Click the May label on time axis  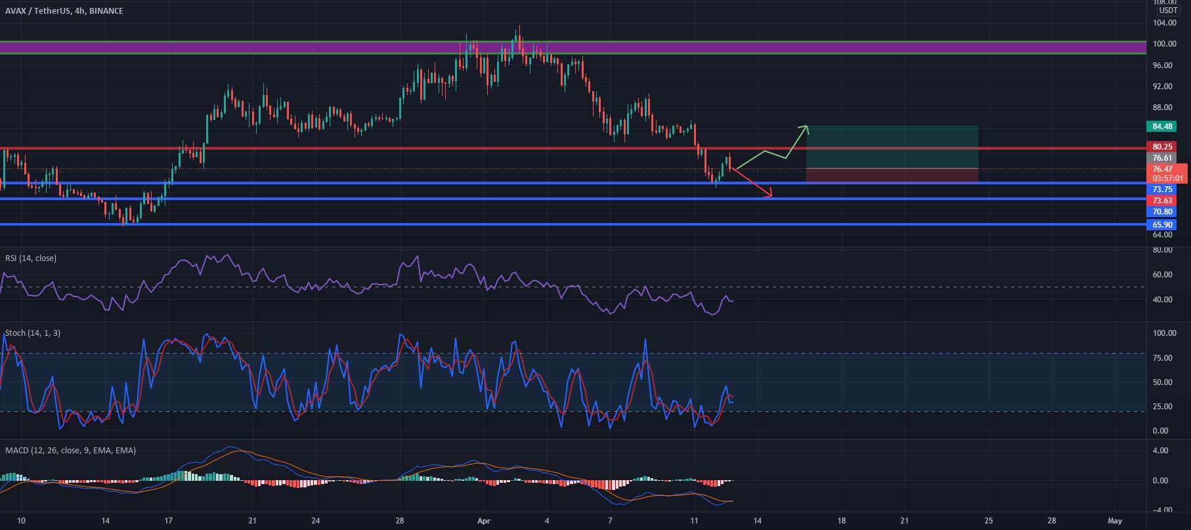pyautogui.click(x=1115, y=521)
